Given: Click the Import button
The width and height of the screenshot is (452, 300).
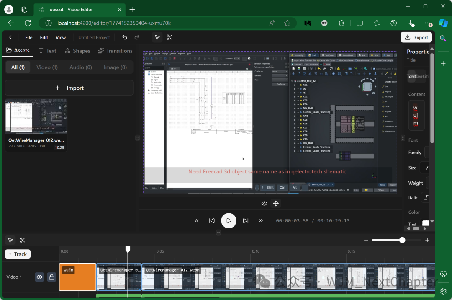Looking at the screenshot, I should pyautogui.click(x=69, y=88).
